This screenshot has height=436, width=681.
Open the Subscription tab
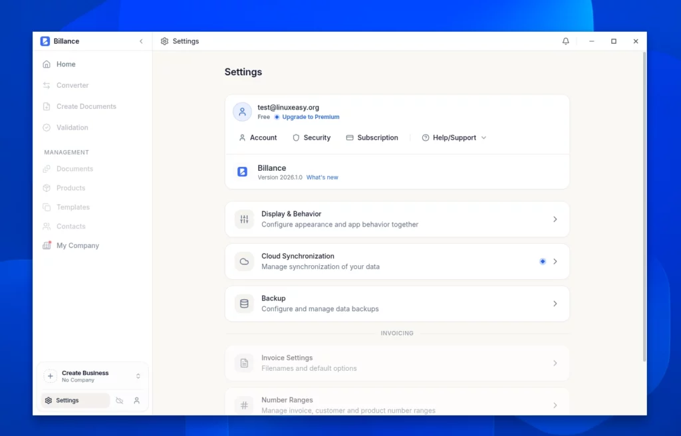(372, 138)
